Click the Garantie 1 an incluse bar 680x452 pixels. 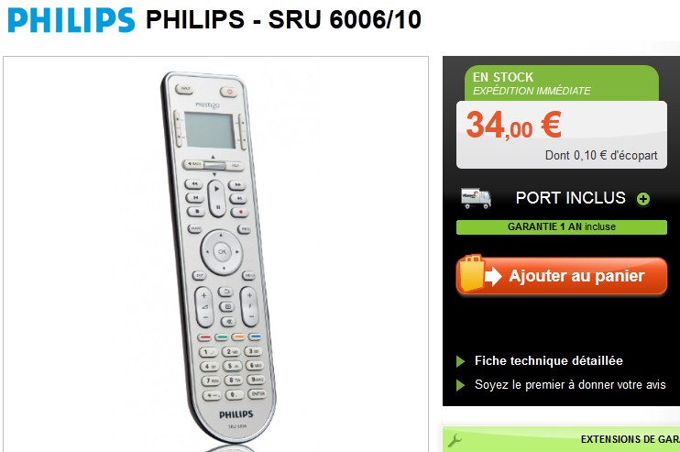[562, 226]
